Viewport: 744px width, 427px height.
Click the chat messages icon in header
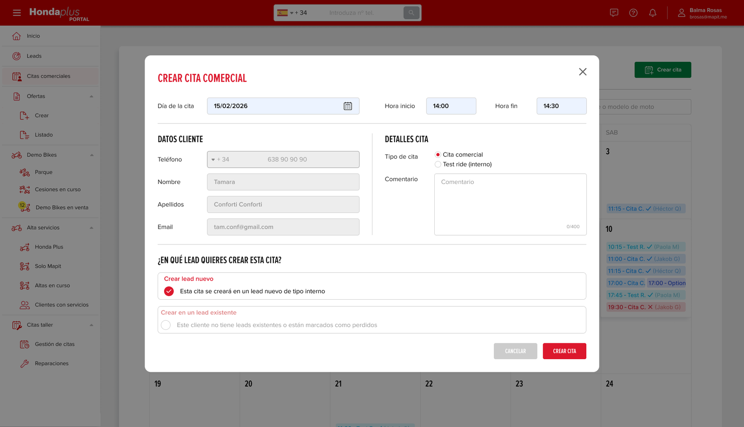click(614, 13)
